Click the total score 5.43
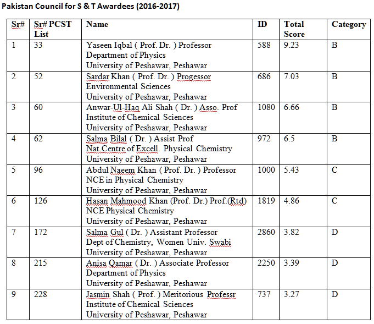This screenshot has width=374, height=324. [x=291, y=169]
